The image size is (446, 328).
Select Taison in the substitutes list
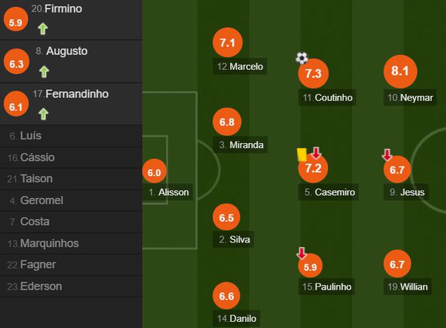click(x=38, y=179)
